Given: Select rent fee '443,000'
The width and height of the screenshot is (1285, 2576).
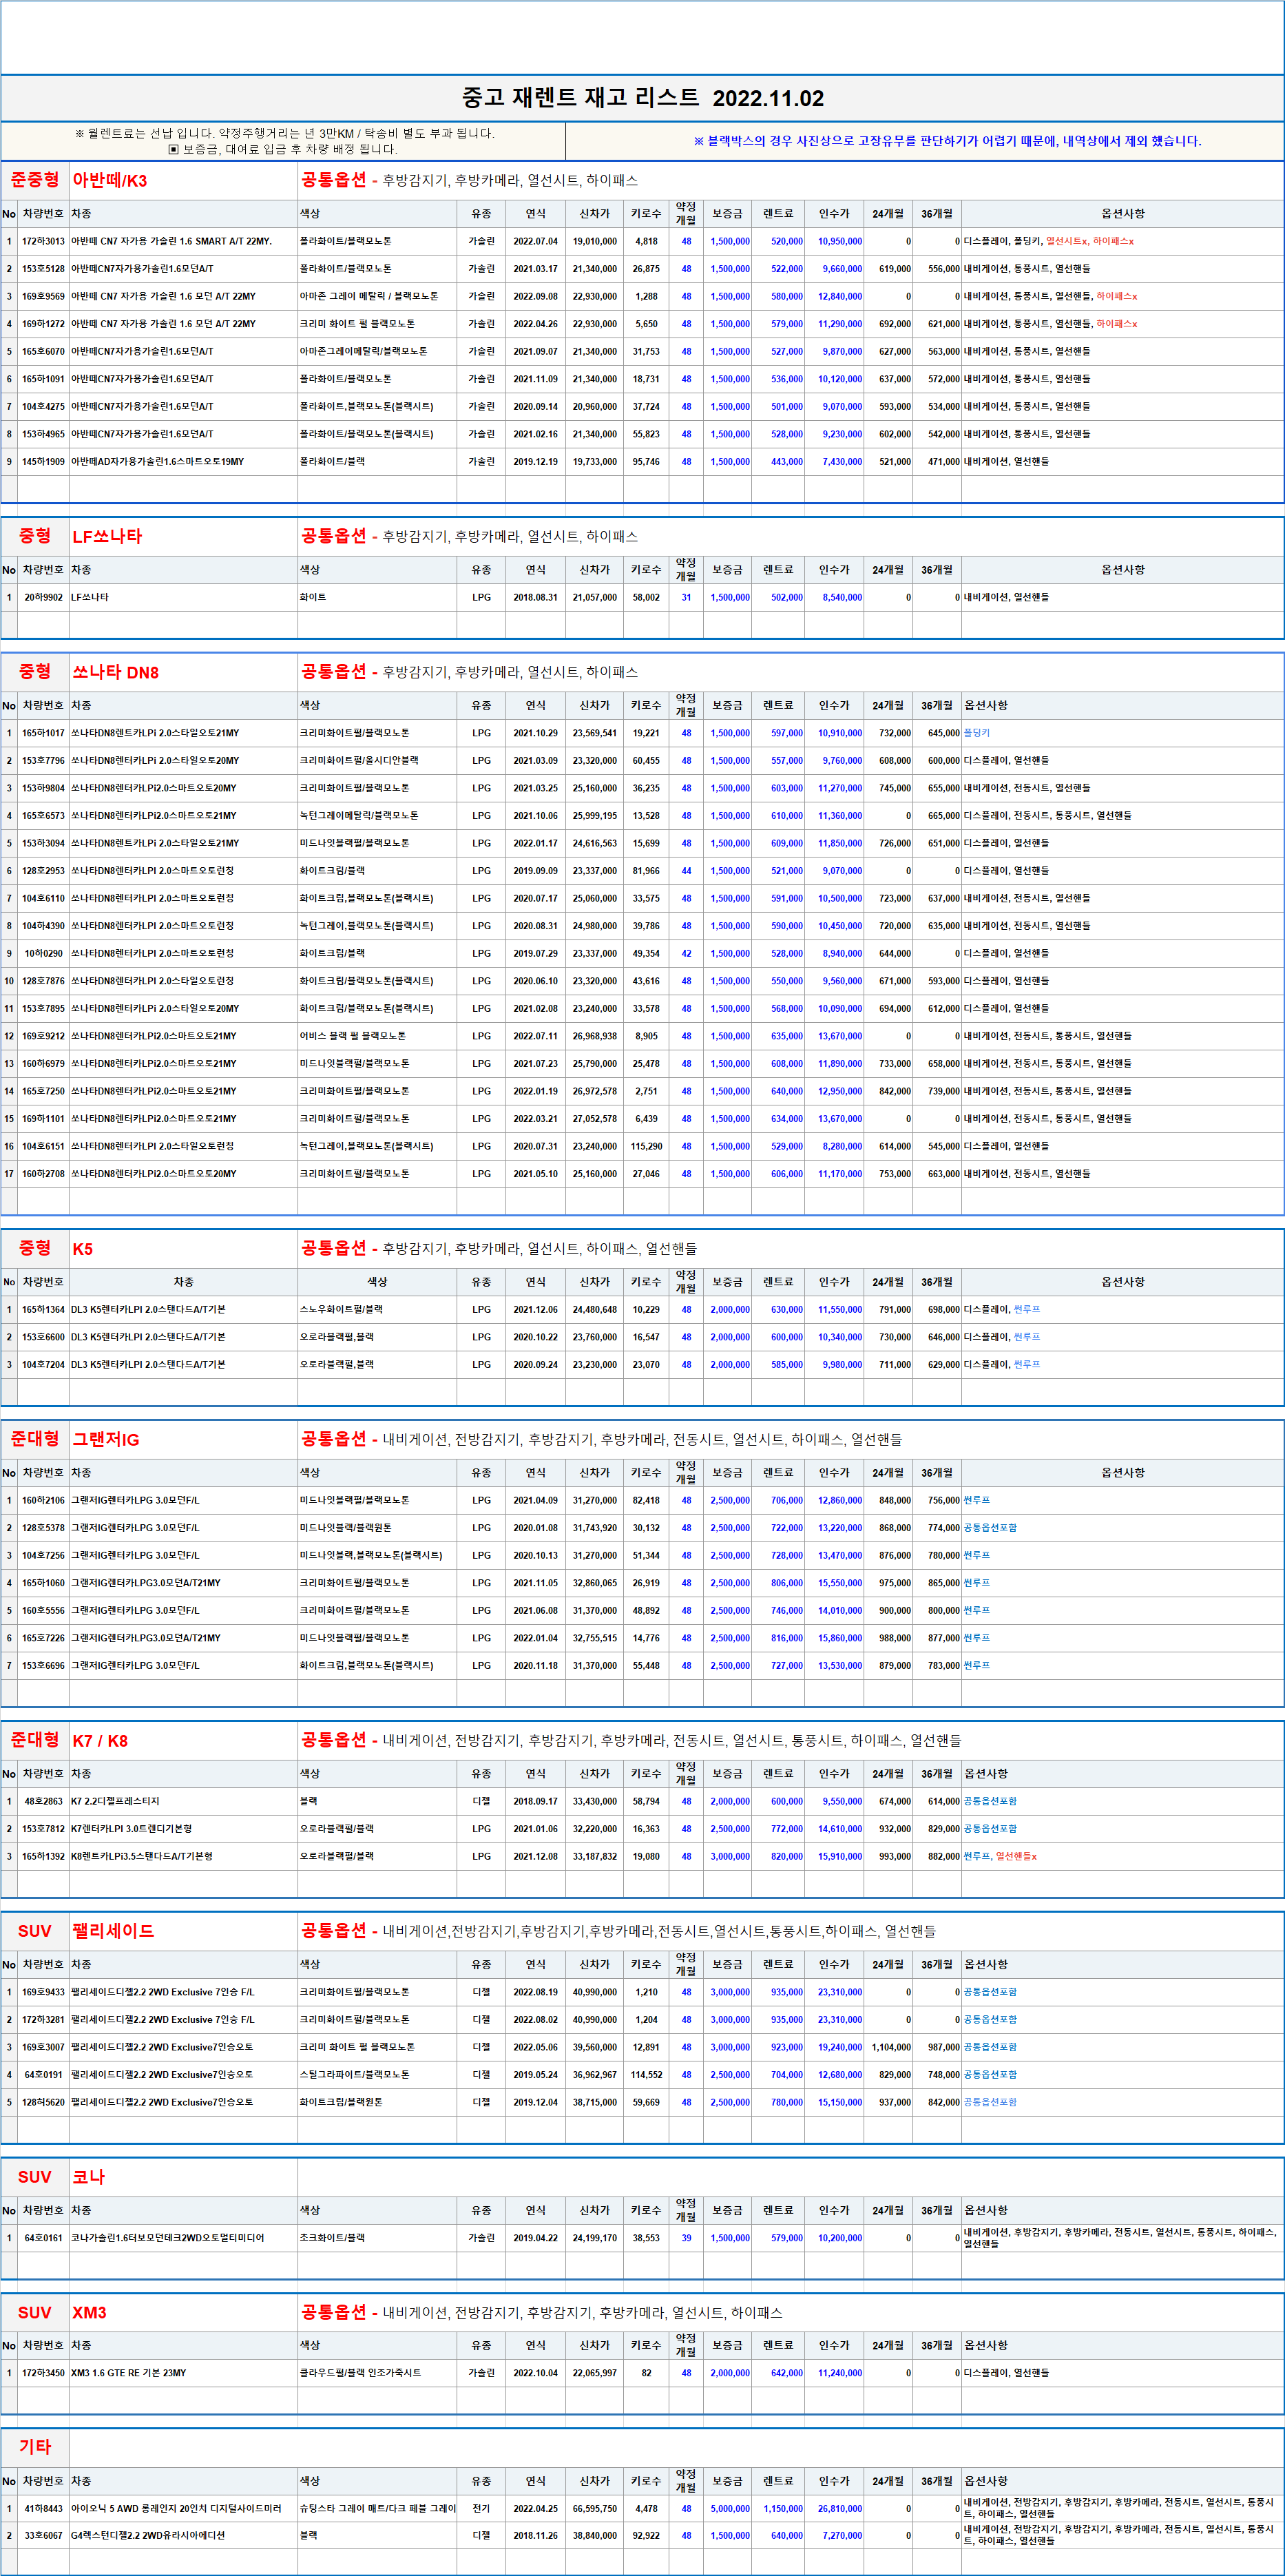Looking at the screenshot, I should tap(786, 462).
